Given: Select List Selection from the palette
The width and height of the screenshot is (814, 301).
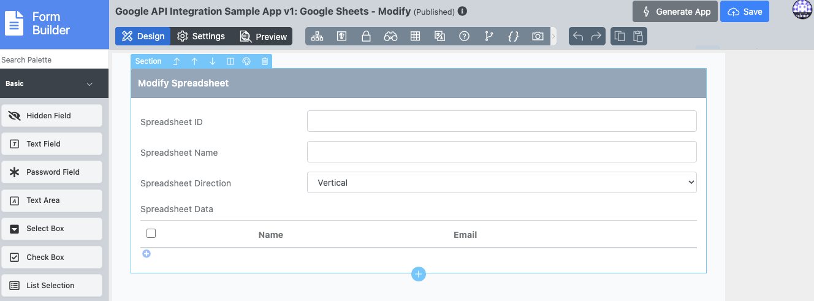Looking at the screenshot, I should pos(52,285).
